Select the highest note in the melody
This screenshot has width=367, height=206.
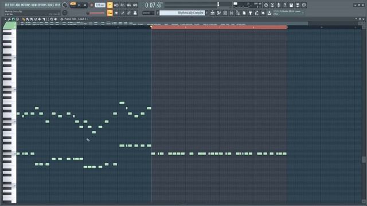click(x=122, y=103)
